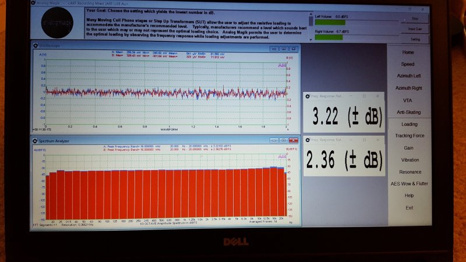
Task: Click the WAVEFORM axis label
Action: pyautogui.click(x=169, y=129)
